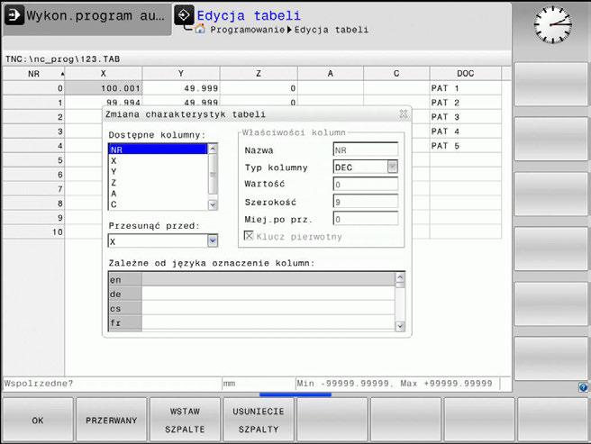Click the Edycja tabeli mode icon

(184, 15)
